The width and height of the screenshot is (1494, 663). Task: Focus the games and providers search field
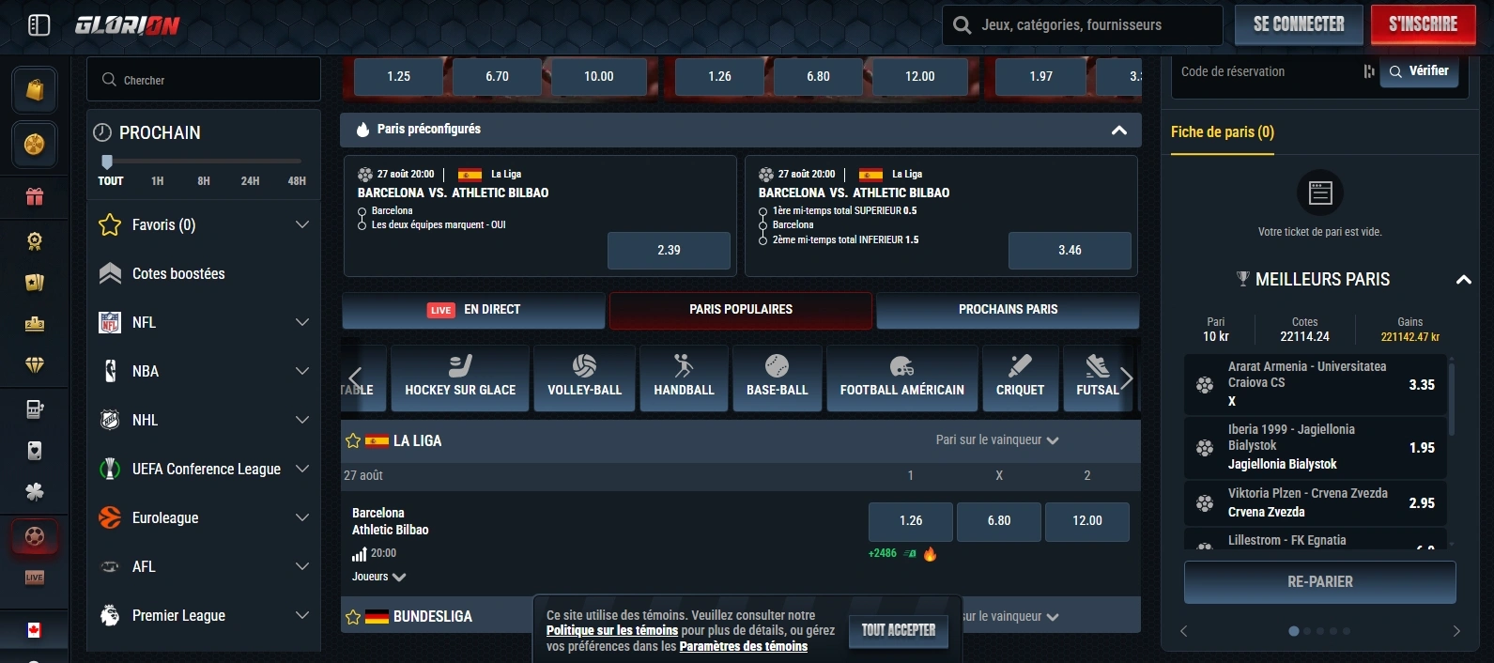1083,25
